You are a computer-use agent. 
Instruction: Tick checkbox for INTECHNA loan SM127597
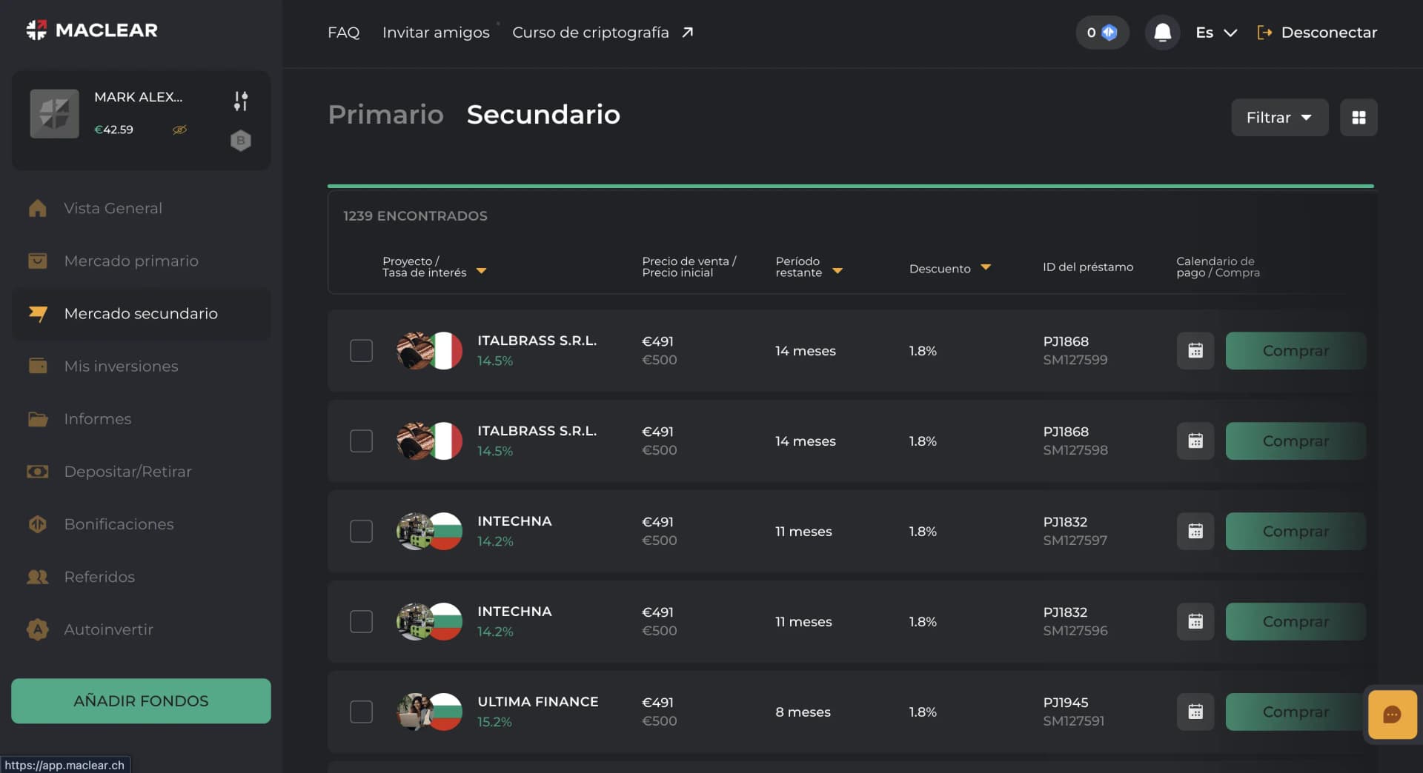[361, 532]
